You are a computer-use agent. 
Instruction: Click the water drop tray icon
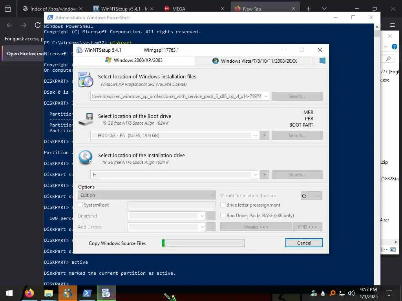point(323,293)
